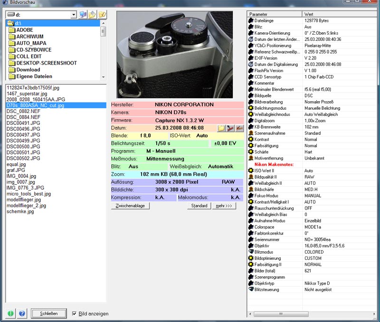Click the red stamp icon in Datum row
380x322 pixels.
click(x=230, y=128)
